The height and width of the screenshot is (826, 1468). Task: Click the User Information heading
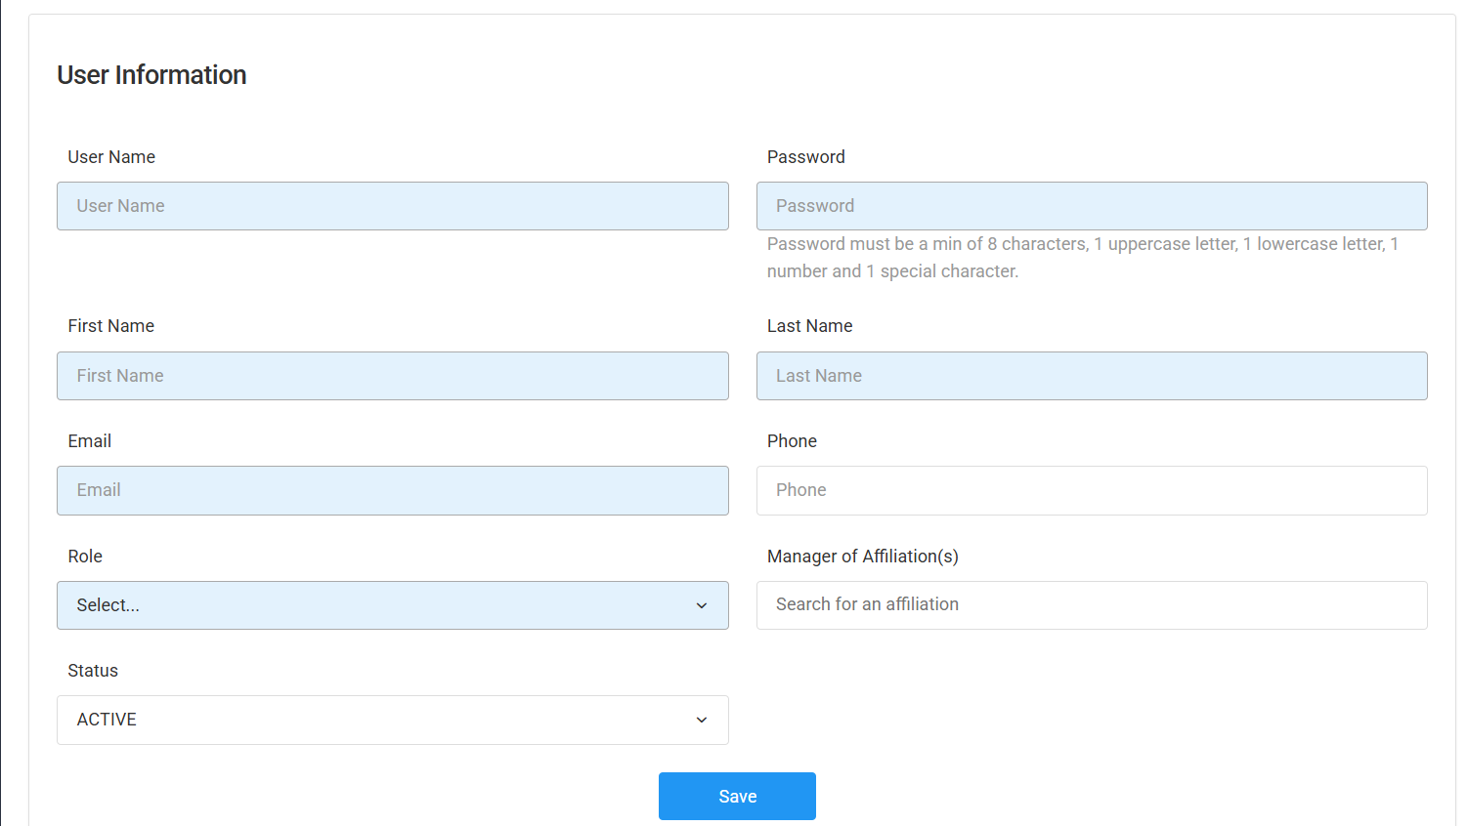pos(151,75)
